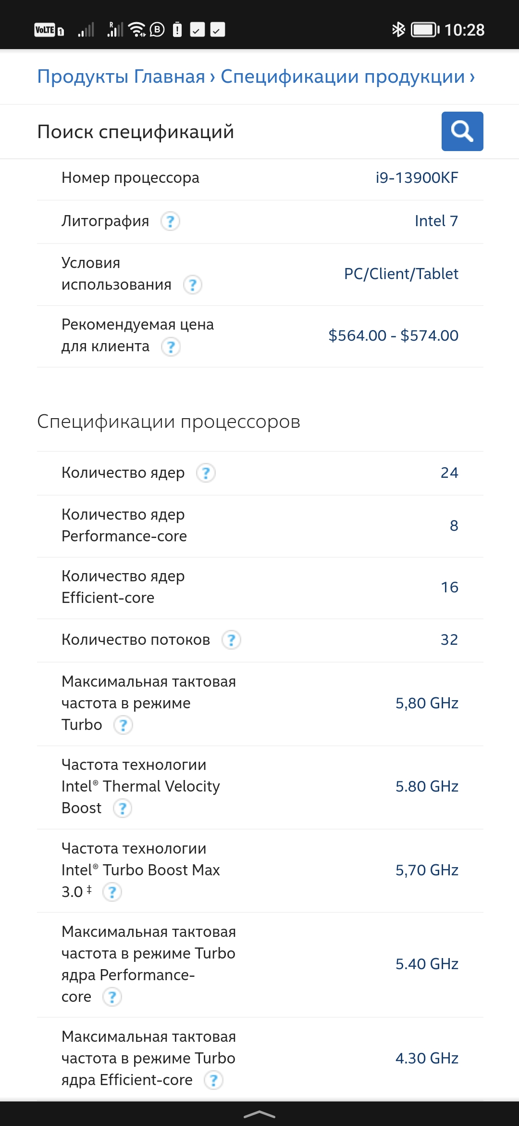The width and height of the screenshot is (519, 1126).
Task: Open Спецификации продукции breadcrumb link
Action: tap(343, 77)
